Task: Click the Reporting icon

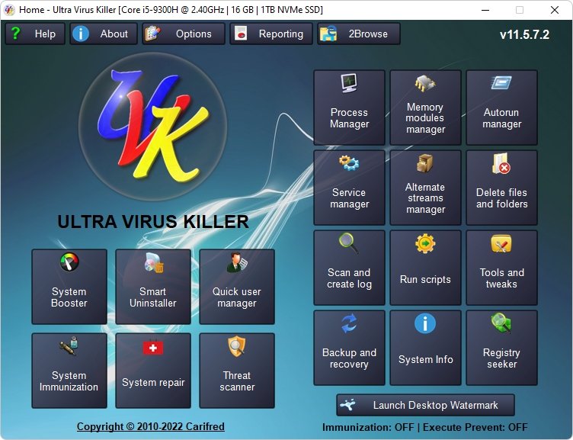Action: (x=241, y=34)
